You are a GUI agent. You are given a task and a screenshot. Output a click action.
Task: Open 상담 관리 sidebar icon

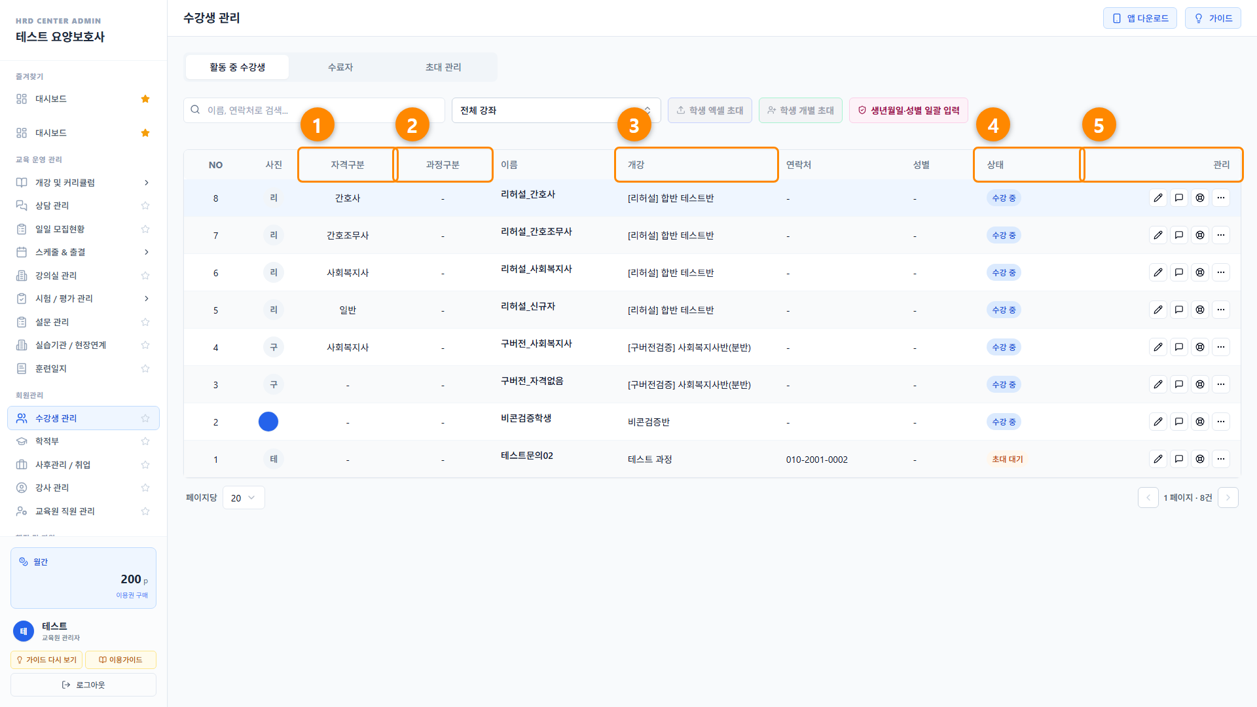[22, 206]
